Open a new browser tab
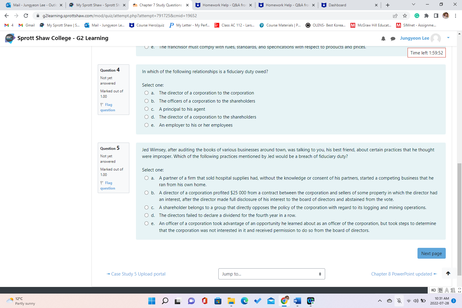Screen dimensions: 462x308 click(x=388, y=5)
